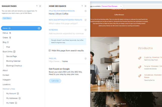Close the Home SEO Basics panel
The height and width of the screenshot is (107, 162).
click(x=85, y=6)
